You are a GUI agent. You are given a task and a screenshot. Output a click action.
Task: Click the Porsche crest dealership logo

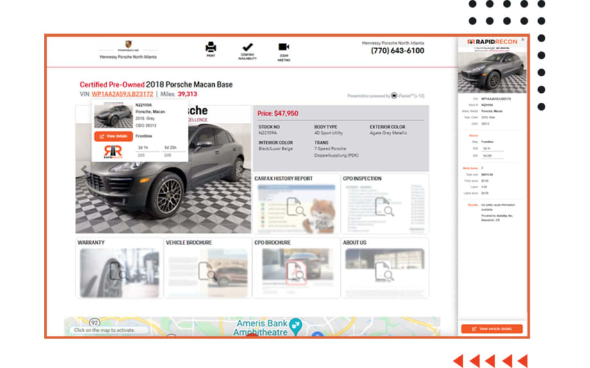[128, 44]
